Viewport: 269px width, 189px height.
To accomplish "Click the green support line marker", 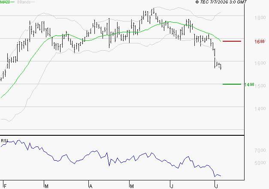I will (232, 84).
